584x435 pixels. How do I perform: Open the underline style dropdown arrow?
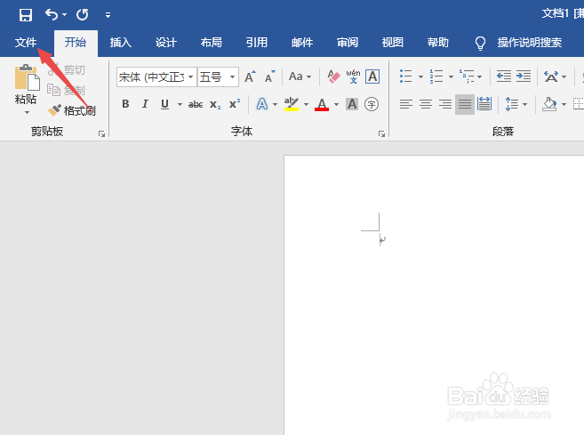click(x=180, y=104)
